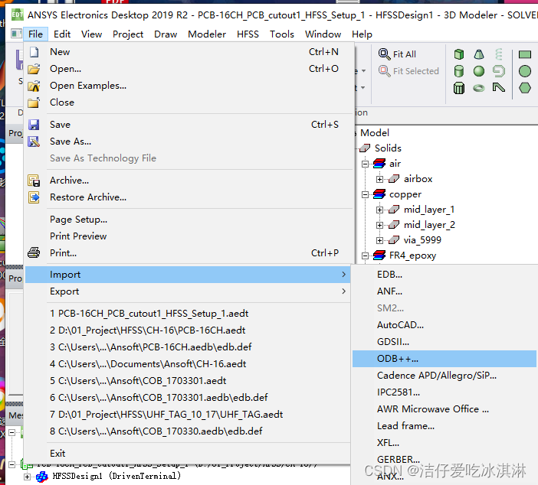Image resolution: width=538 pixels, height=485 pixels.
Task: Open the Window menu
Action: pyautogui.click(x=323, y=34)
